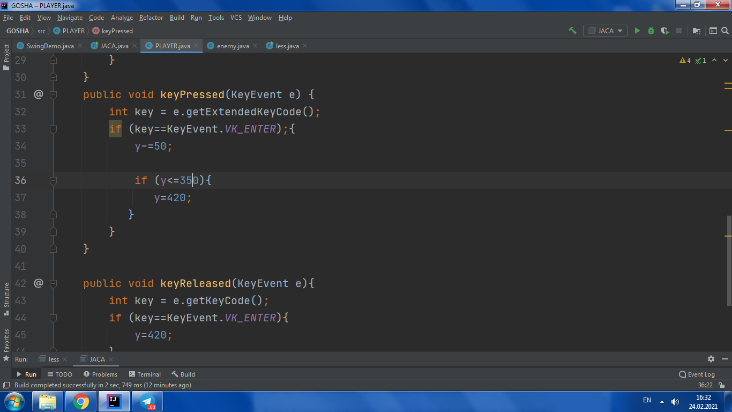Open Search Everywhere magnifier
Image resolution: width=732 pixels, height=412 pixels.
pos(724,31)
